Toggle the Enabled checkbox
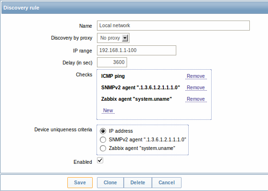This screenshot has height=191, width=268. tap(100, 160)
